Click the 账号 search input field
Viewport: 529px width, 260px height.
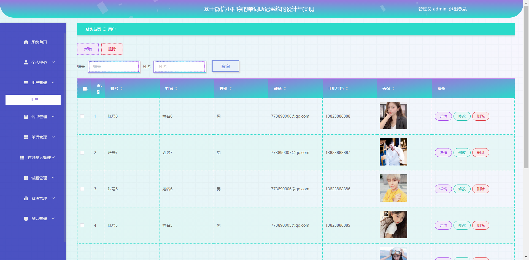[x=114, y=67]
